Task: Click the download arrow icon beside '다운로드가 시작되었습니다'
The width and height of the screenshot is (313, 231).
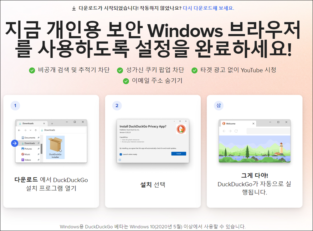Action: click(x=74, y=8)
